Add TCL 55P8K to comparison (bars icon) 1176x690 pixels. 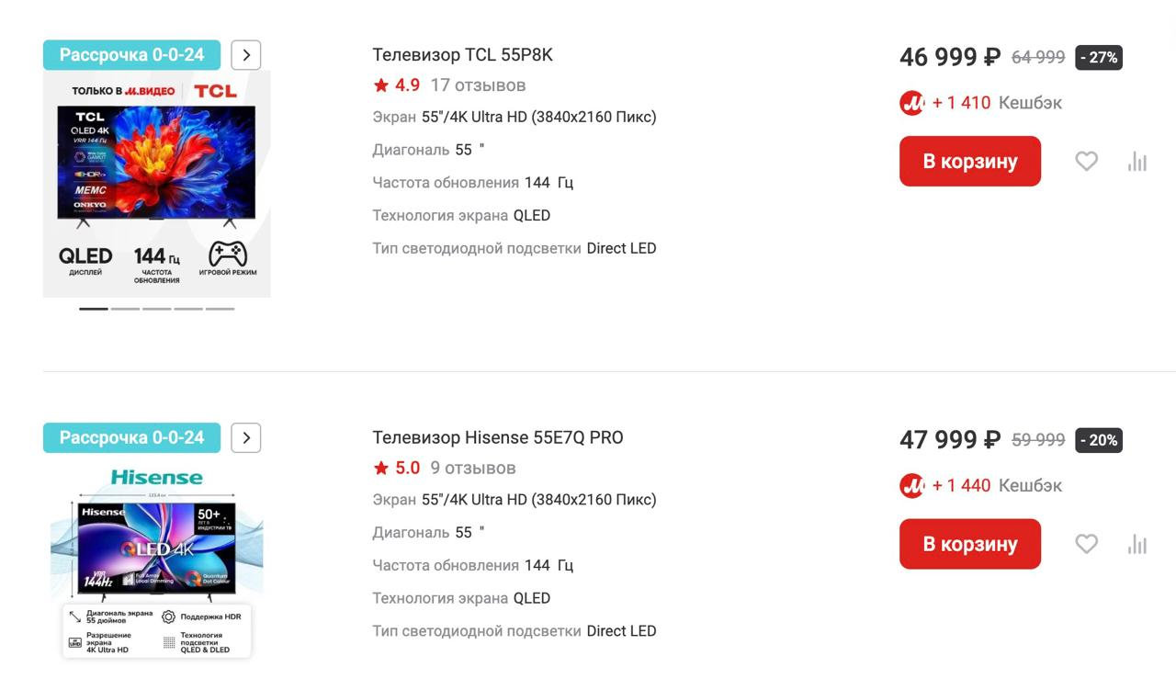click(x=1137, y=162)
